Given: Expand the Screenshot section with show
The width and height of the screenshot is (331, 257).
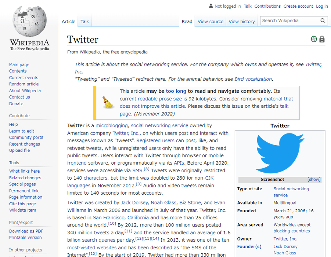Looking at the screenshot, I should click(x=314, y=180).
